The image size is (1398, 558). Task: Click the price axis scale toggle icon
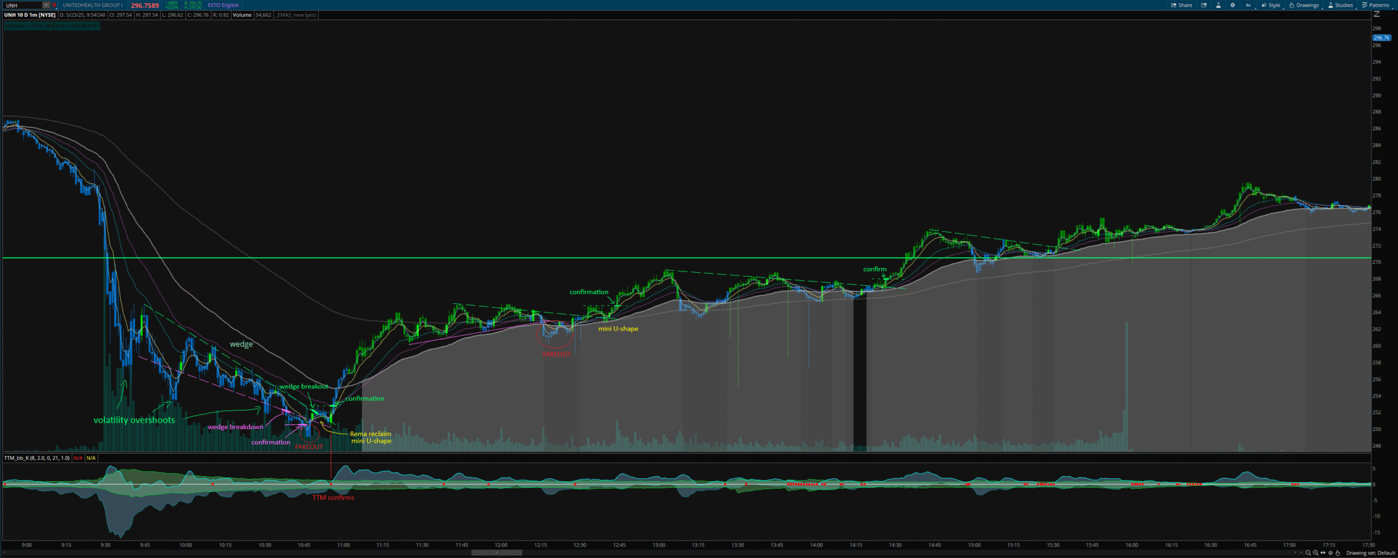(1377, 15)
